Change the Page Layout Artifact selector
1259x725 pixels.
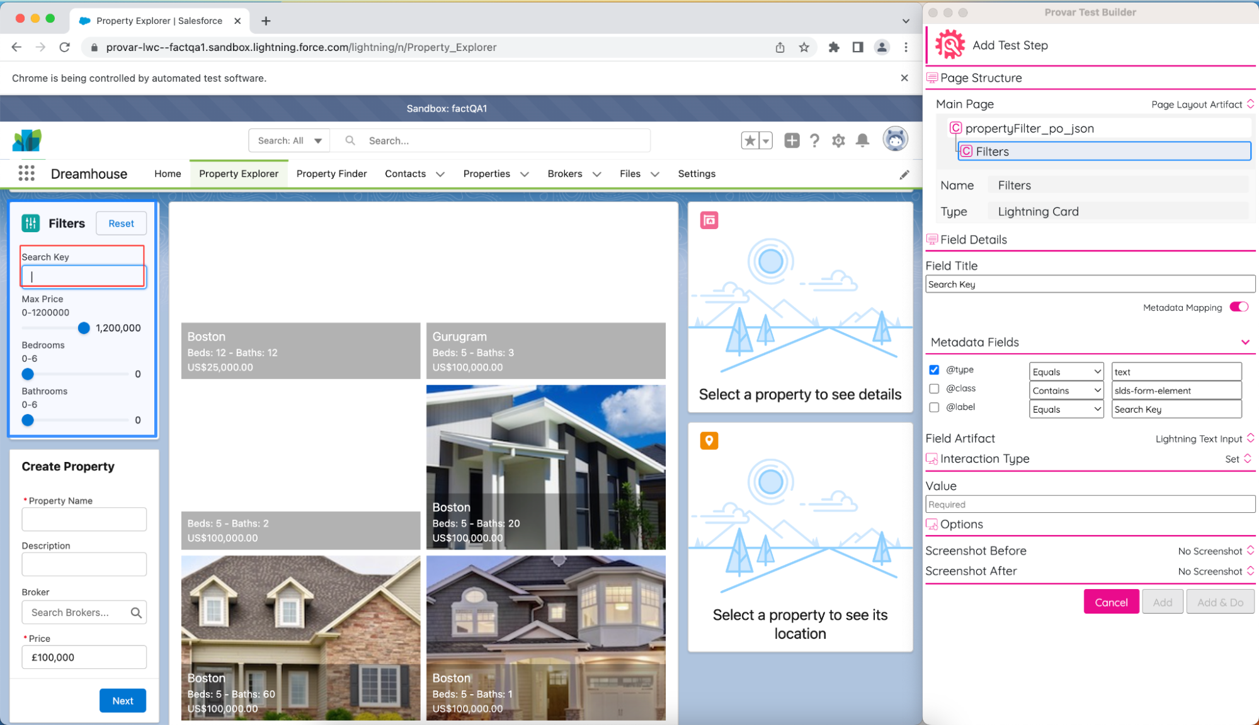1202,104
